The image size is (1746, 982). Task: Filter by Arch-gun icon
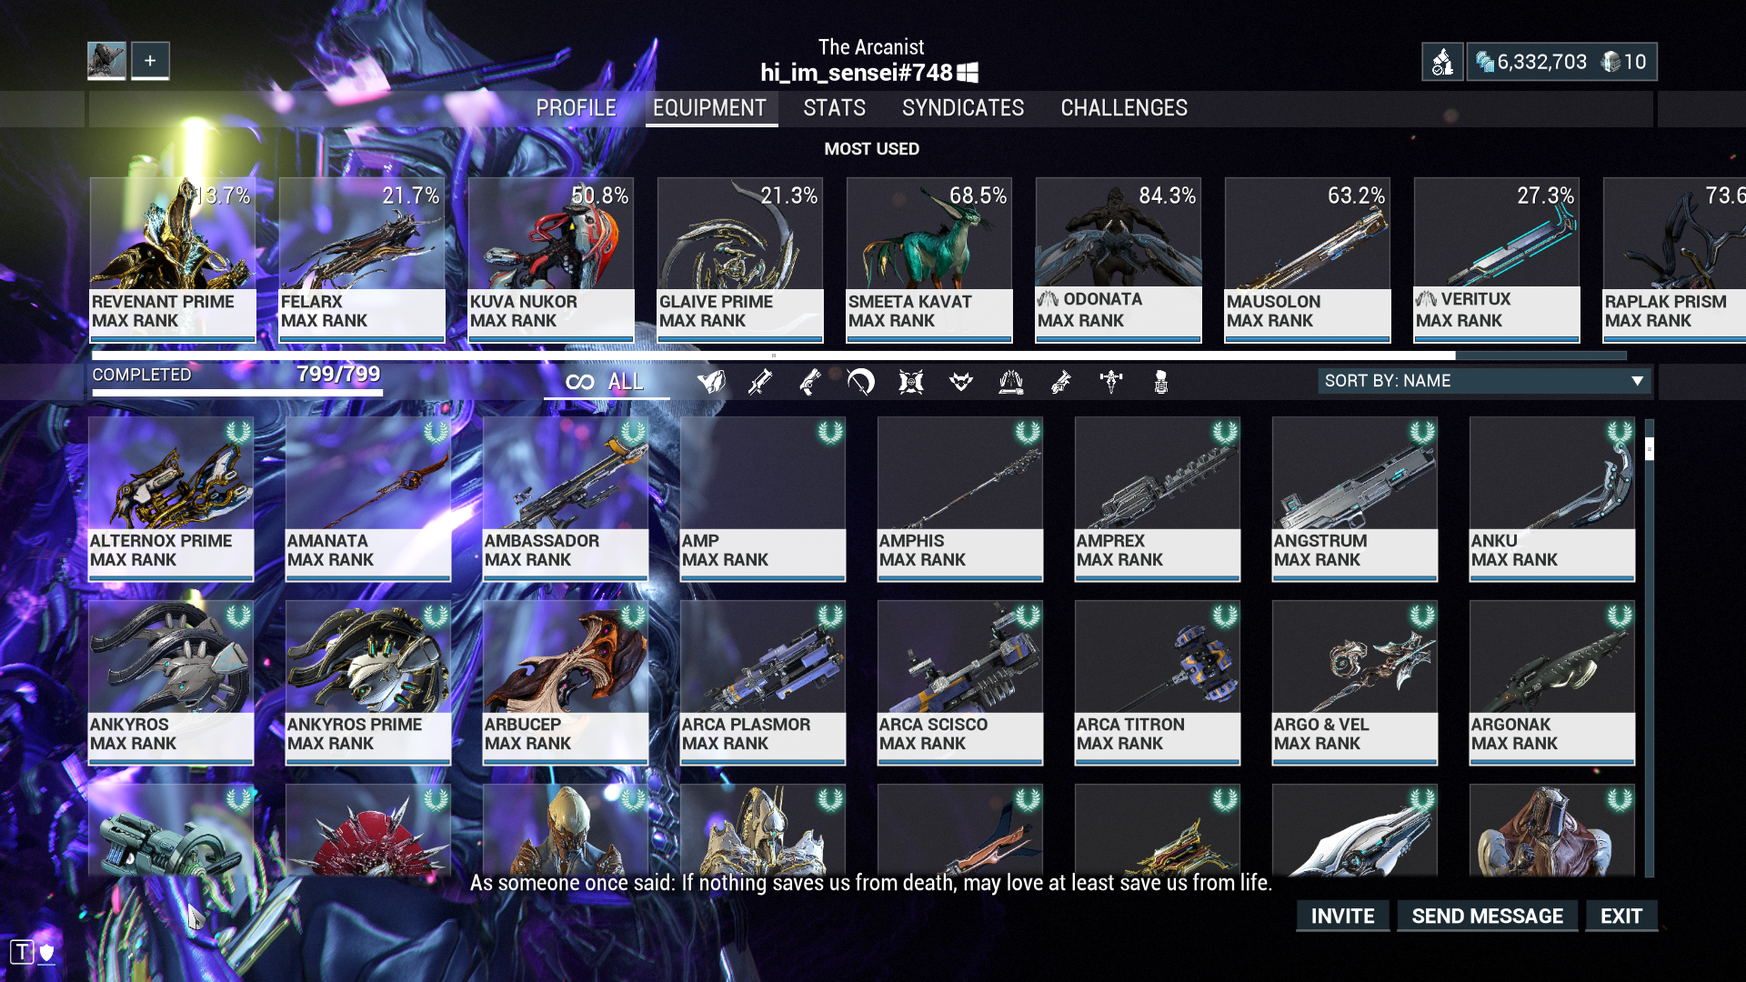[1061, 382]
